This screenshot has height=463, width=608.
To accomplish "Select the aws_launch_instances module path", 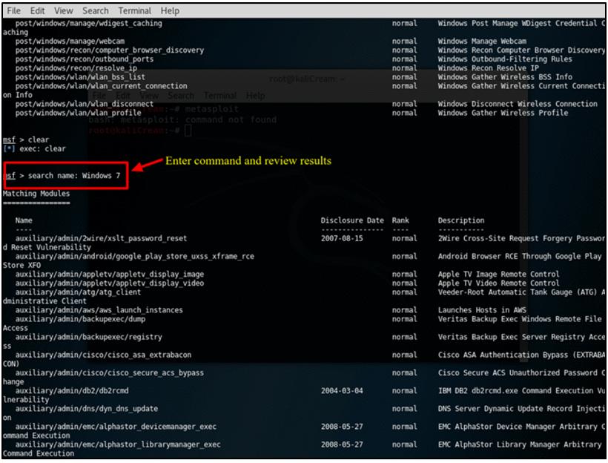I will (99, 310).
